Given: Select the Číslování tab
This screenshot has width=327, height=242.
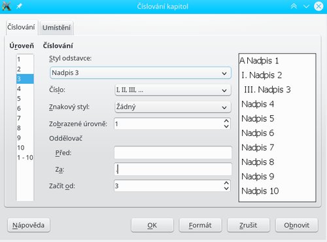Looking at the screenshot, I should click(x=21, y=27).
